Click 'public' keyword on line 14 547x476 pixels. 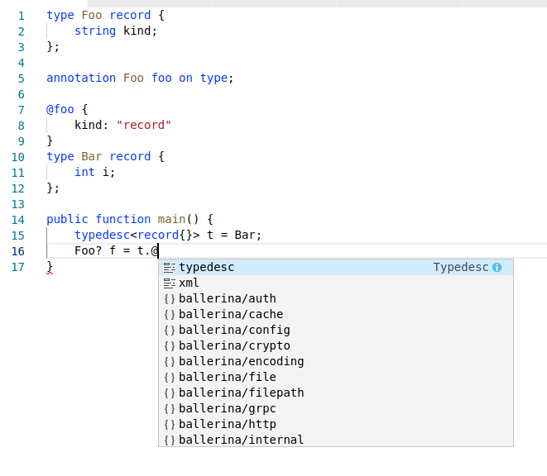67,219
